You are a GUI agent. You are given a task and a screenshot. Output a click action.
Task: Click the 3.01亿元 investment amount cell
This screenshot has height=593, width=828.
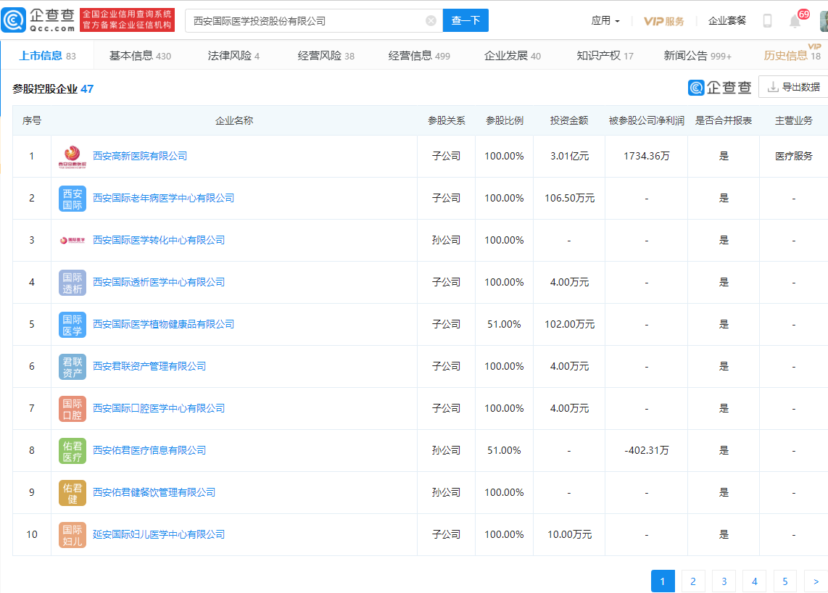pyautogui.click(x=569, y=157)
